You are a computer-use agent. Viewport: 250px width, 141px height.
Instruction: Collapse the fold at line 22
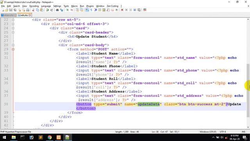13,20
